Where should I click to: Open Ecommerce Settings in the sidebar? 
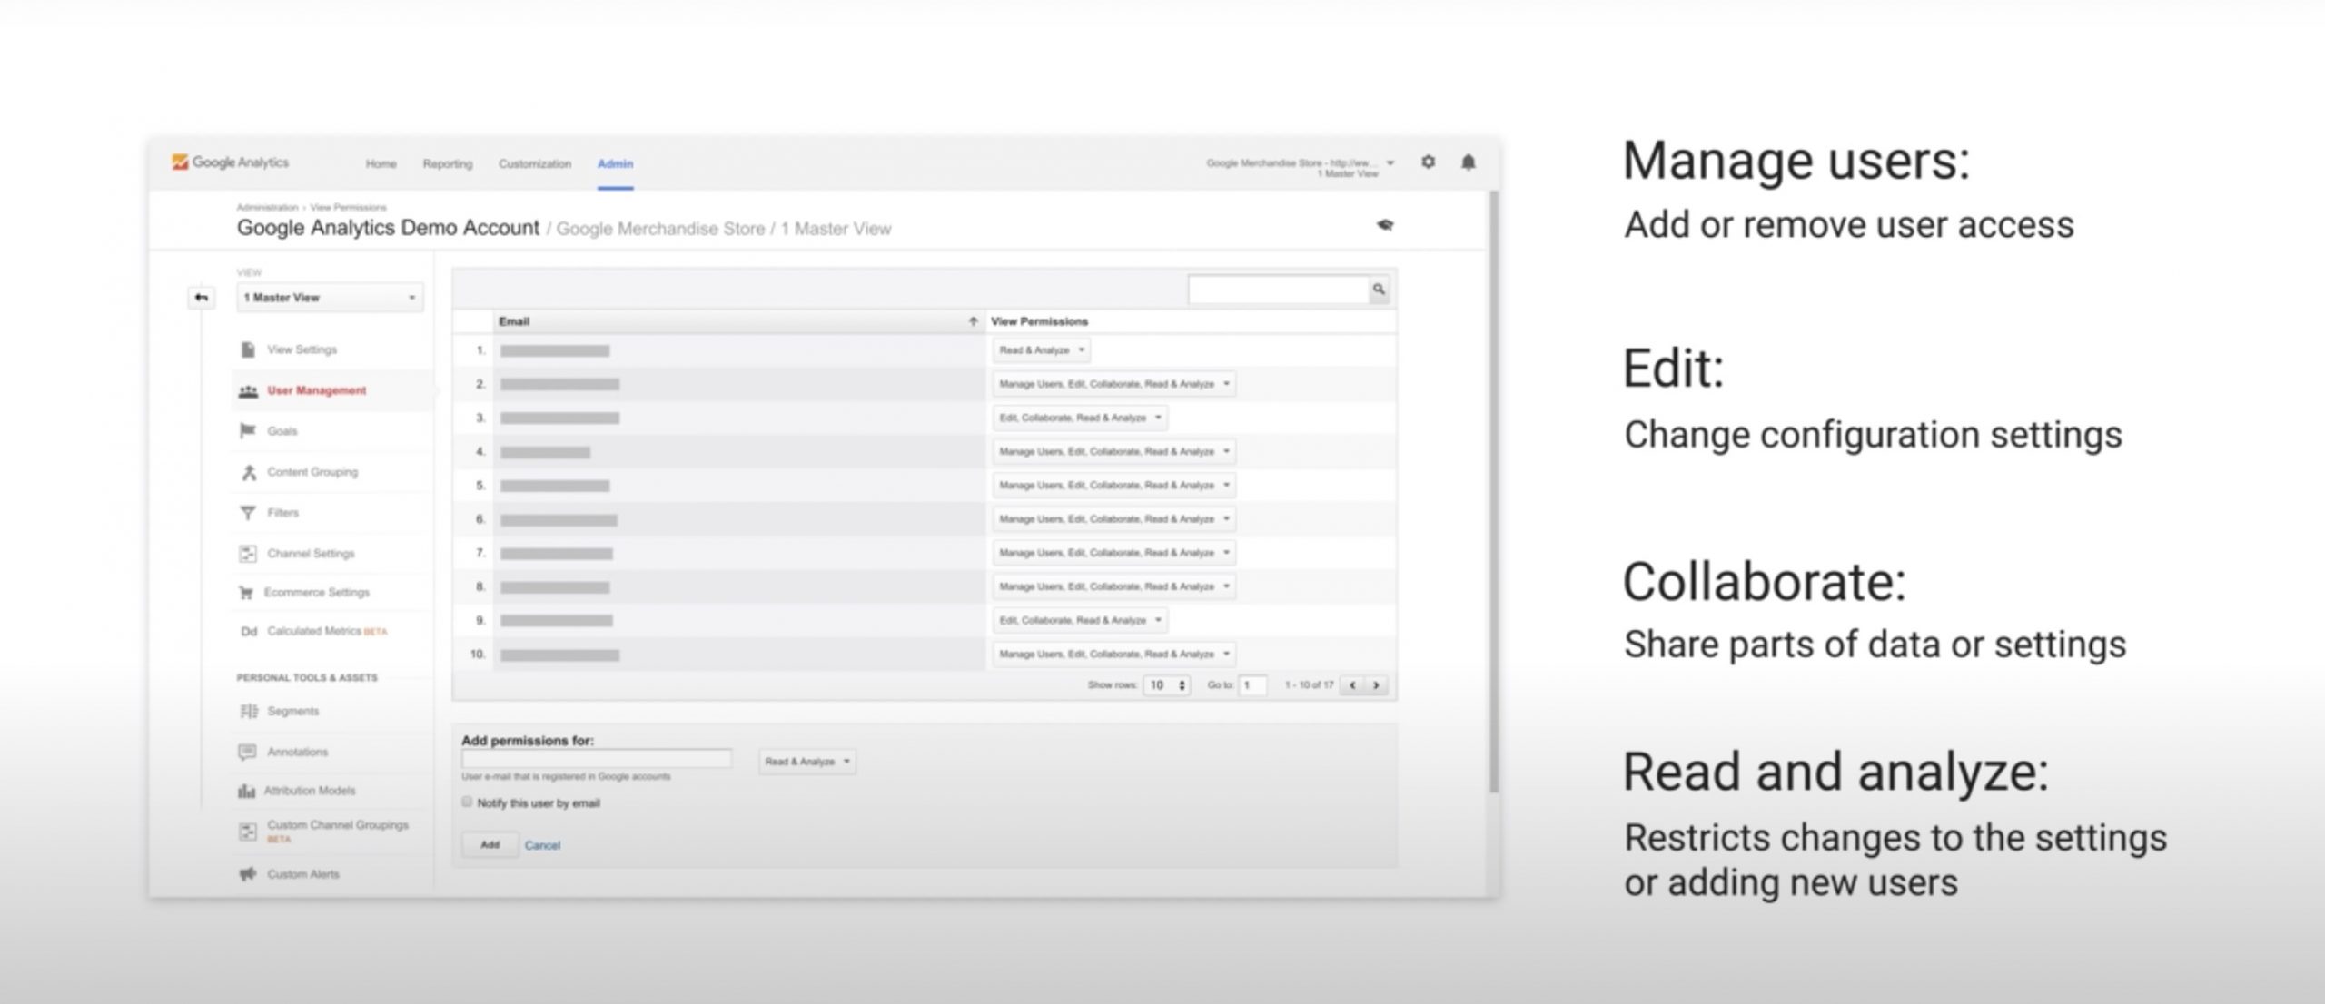(x=316, y=593)
